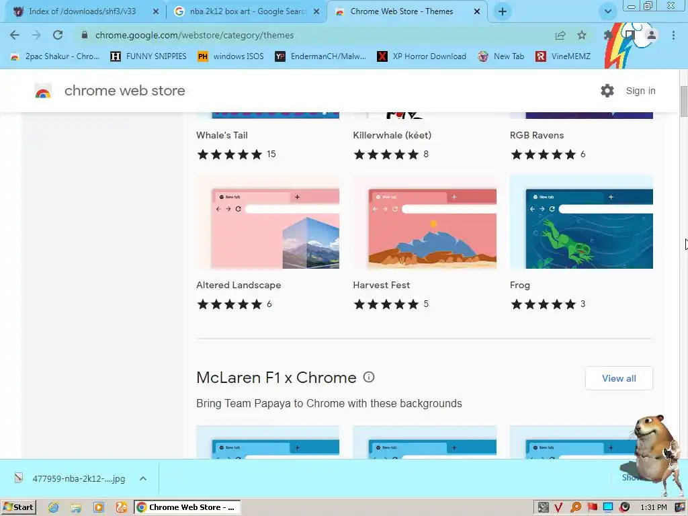Click the address bar URL field

click(307, 35)
